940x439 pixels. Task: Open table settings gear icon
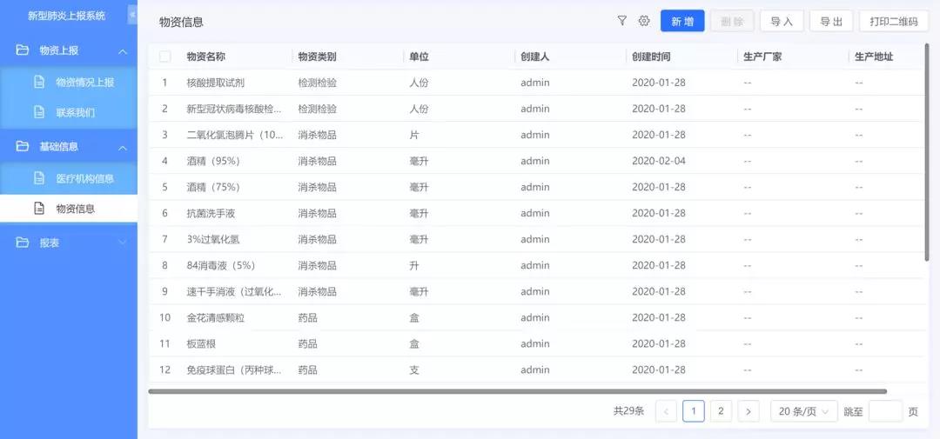click(x=644, y=21)
